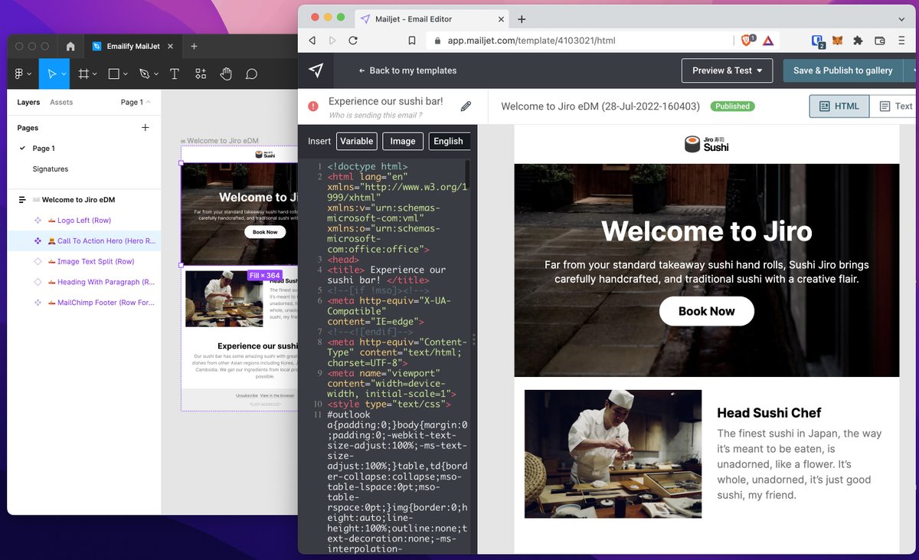The height and width of the screenshot is (560, 919).
Task: Click the Brave Rewards triangle icon
Action: 768,40
